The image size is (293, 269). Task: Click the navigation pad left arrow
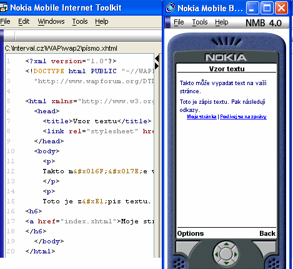click(x=216, y=254)
